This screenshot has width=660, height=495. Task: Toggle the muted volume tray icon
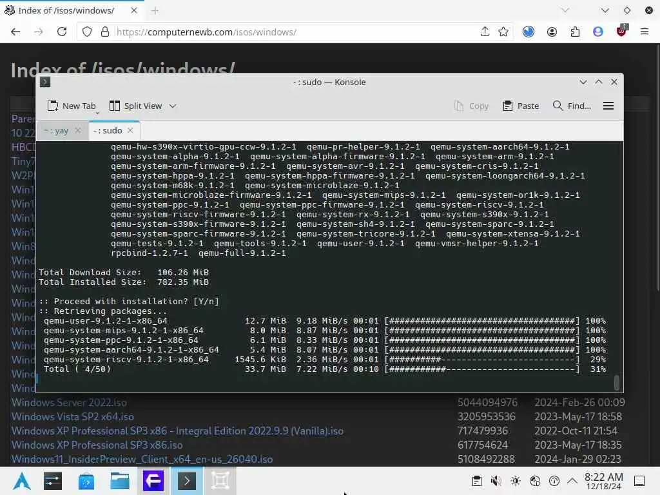tap(496, 481)
